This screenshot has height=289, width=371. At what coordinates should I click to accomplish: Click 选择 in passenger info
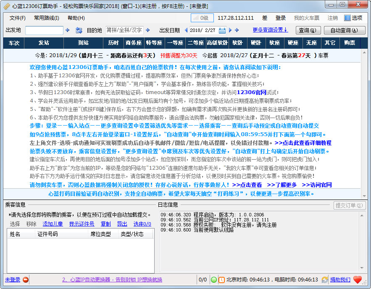15,224
